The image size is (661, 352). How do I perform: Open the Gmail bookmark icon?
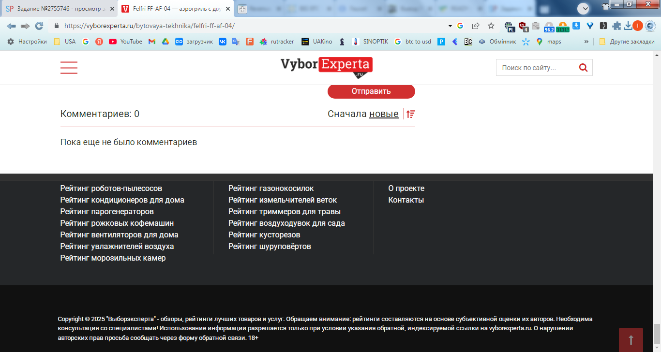151,42
